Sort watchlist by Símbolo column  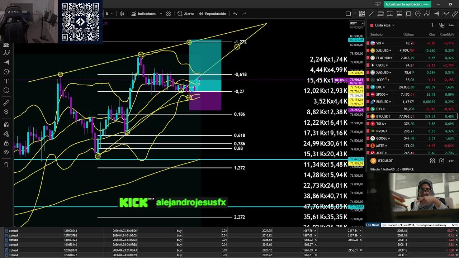click(377, 34)
